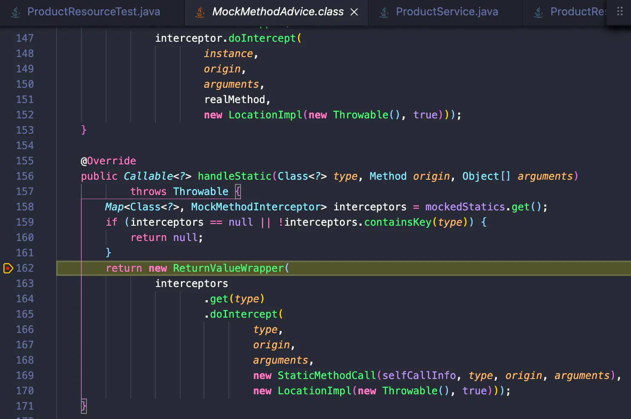Select the MockMethodAdvice.class tab
Image resolution: width=631 pixels, height=419 pixels.
coord(278,12)
